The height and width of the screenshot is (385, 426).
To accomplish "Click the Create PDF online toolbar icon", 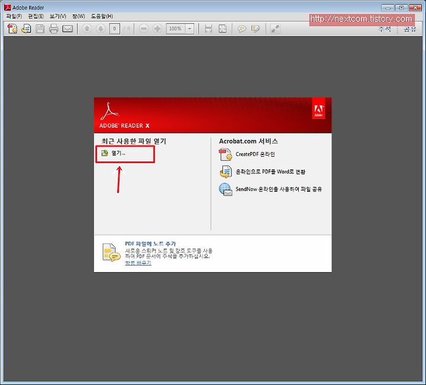I will [x=12, y=28].
